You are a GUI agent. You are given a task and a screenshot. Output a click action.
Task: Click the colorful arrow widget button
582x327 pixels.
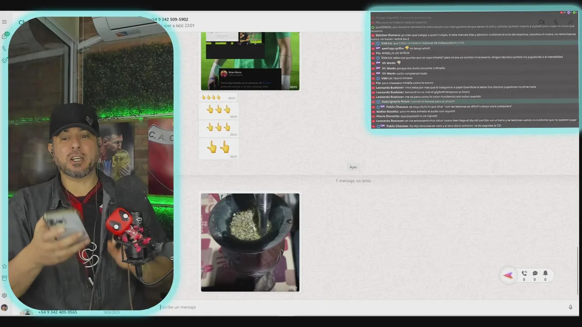click(508, 275)
